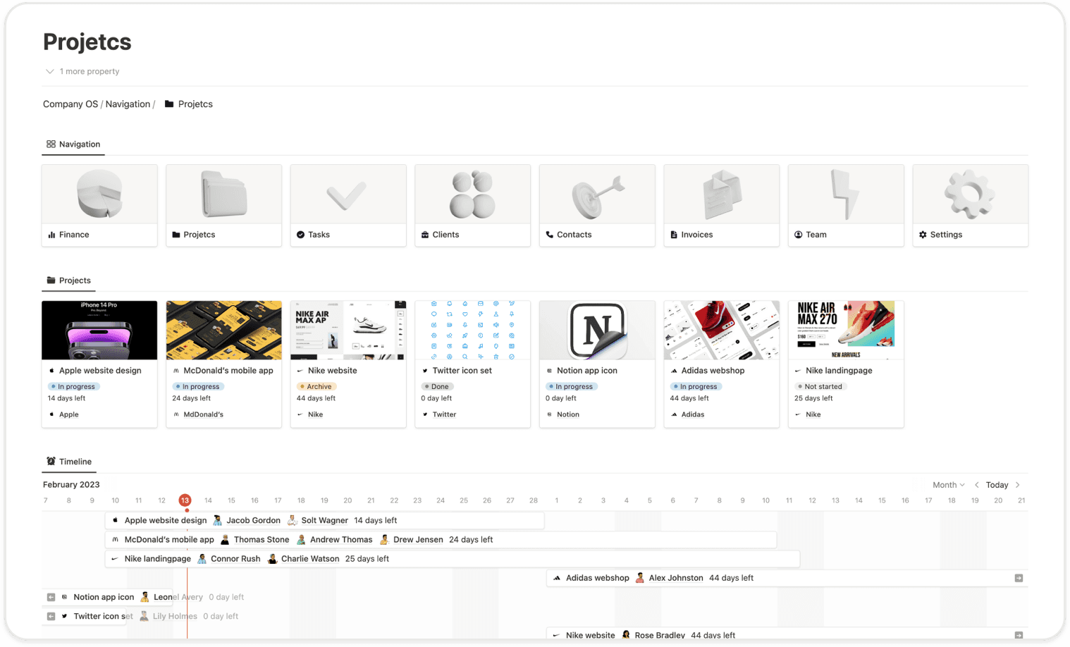Go to Navigation breadcrumb link
1070x647 pixels.
[x=128, y=104]
